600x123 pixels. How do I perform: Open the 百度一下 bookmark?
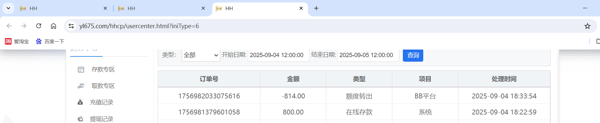[x=50, y=41]
